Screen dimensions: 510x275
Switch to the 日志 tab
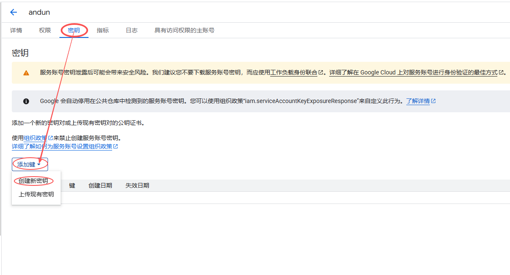(132, 30)
